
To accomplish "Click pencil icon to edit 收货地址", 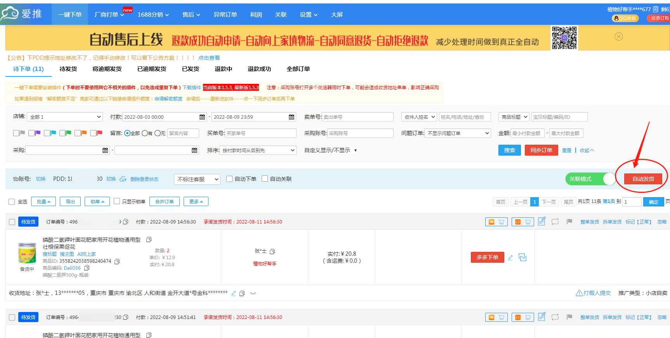I will pyautogui.click(x=234, y=293).
